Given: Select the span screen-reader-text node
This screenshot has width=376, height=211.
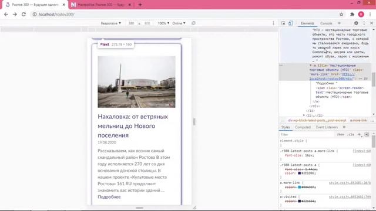Looking at the screenshot, I should point(342,93).
